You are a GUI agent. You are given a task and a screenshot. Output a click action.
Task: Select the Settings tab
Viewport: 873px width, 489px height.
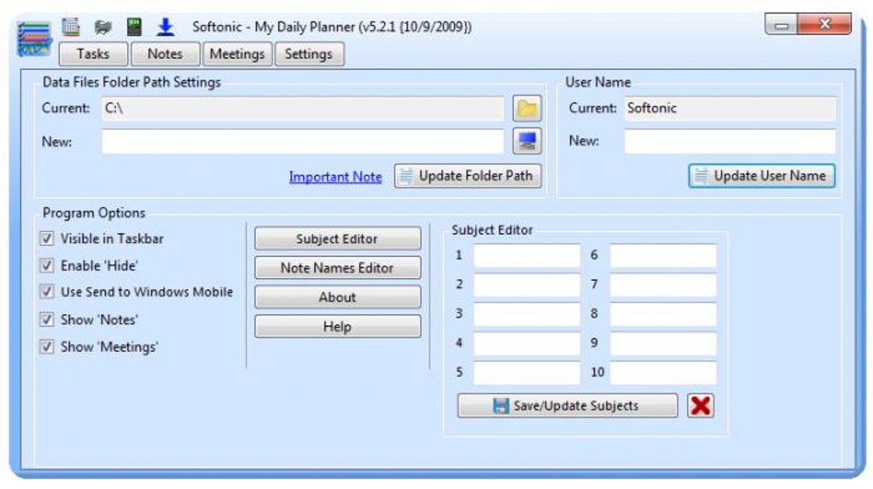tap(308, 54)
